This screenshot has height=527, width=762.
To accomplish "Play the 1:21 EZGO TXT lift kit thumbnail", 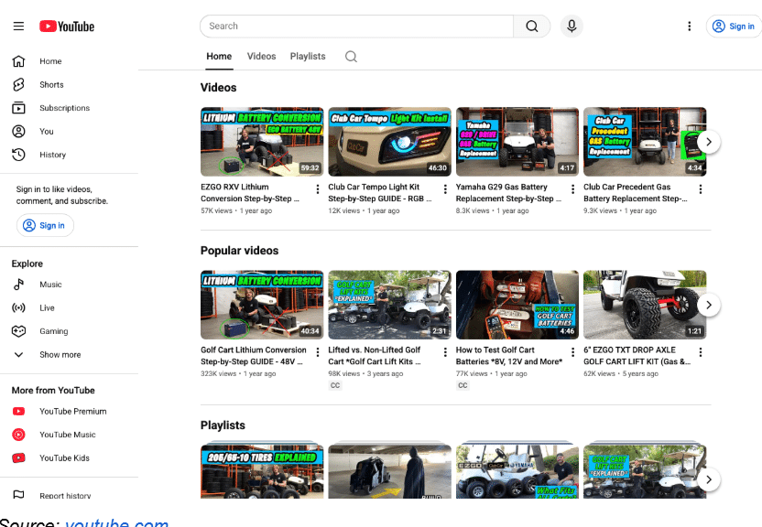I will [x=645, y=305].
